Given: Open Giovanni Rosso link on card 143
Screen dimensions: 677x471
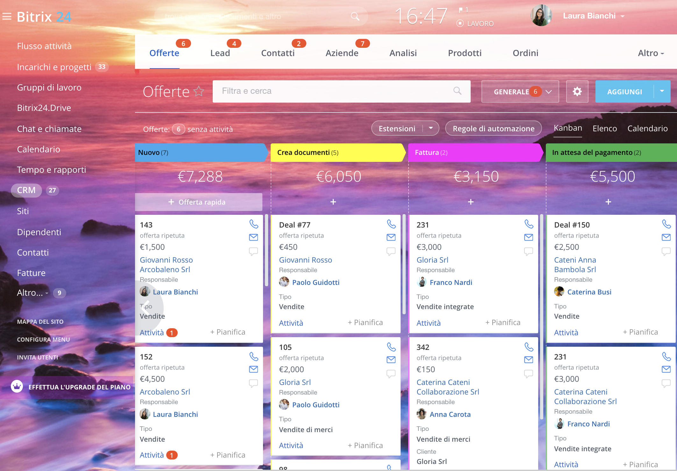Looking at the screenshot, I should click(166, 260).
